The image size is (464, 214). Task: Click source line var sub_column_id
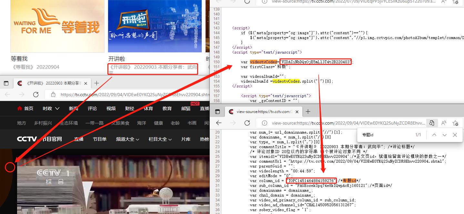click(321, 186)
